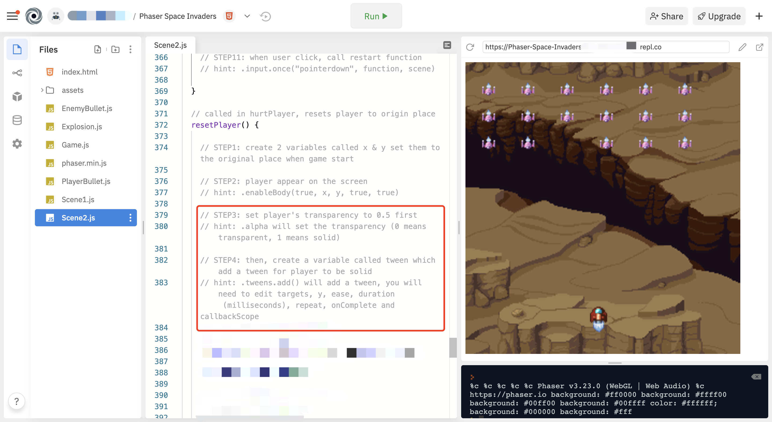The height and width of the screenshot is (422, 772).
Task: Expand the assets folder
Action: click(42, 90)
